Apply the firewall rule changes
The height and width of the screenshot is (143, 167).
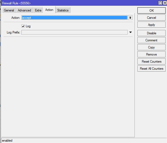click(152, 25)
